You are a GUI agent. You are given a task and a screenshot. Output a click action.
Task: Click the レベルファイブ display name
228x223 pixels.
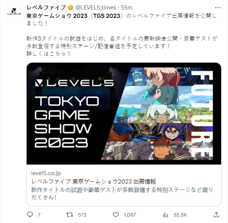(46, 8)
